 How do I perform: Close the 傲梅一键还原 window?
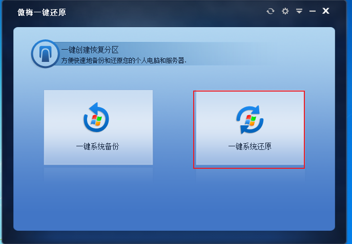coord(326,11)
